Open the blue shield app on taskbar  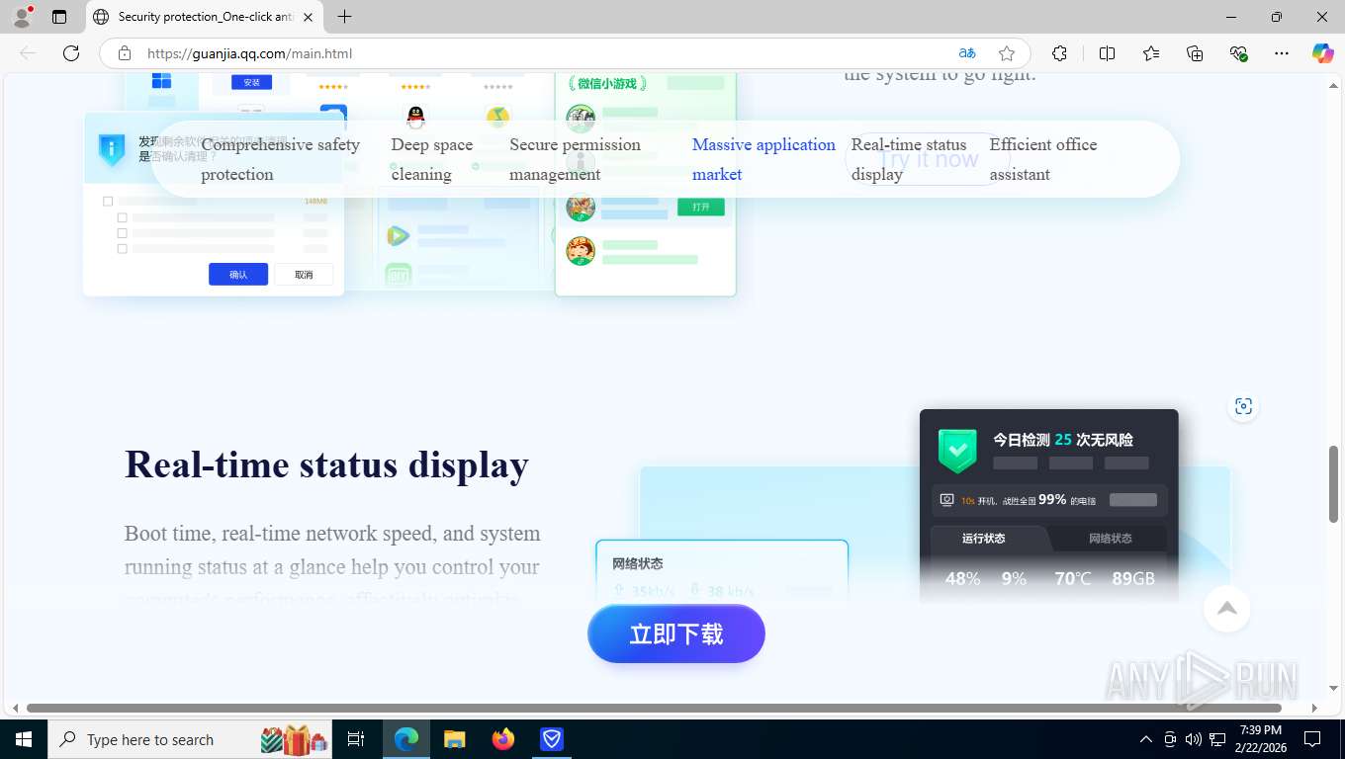[x=552, y=738]
